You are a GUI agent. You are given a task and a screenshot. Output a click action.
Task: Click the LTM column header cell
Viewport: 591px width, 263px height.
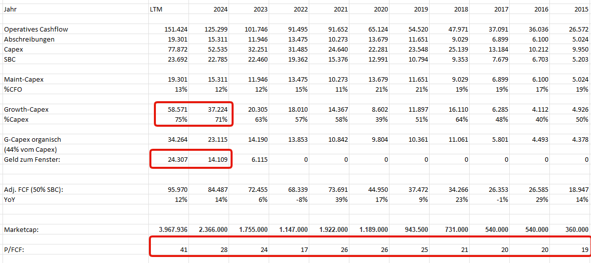[x=156, y=10]
